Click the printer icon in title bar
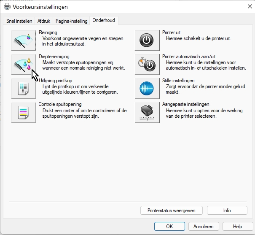Image resolution: width=255 pixels, height=235 pixels. [7, 7]
